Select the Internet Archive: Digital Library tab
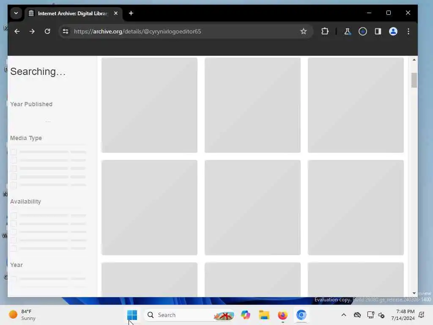The height and width of the screenshot is (325, 433). 73,14
